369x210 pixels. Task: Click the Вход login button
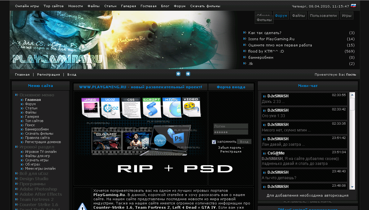(x=244, y=142)
